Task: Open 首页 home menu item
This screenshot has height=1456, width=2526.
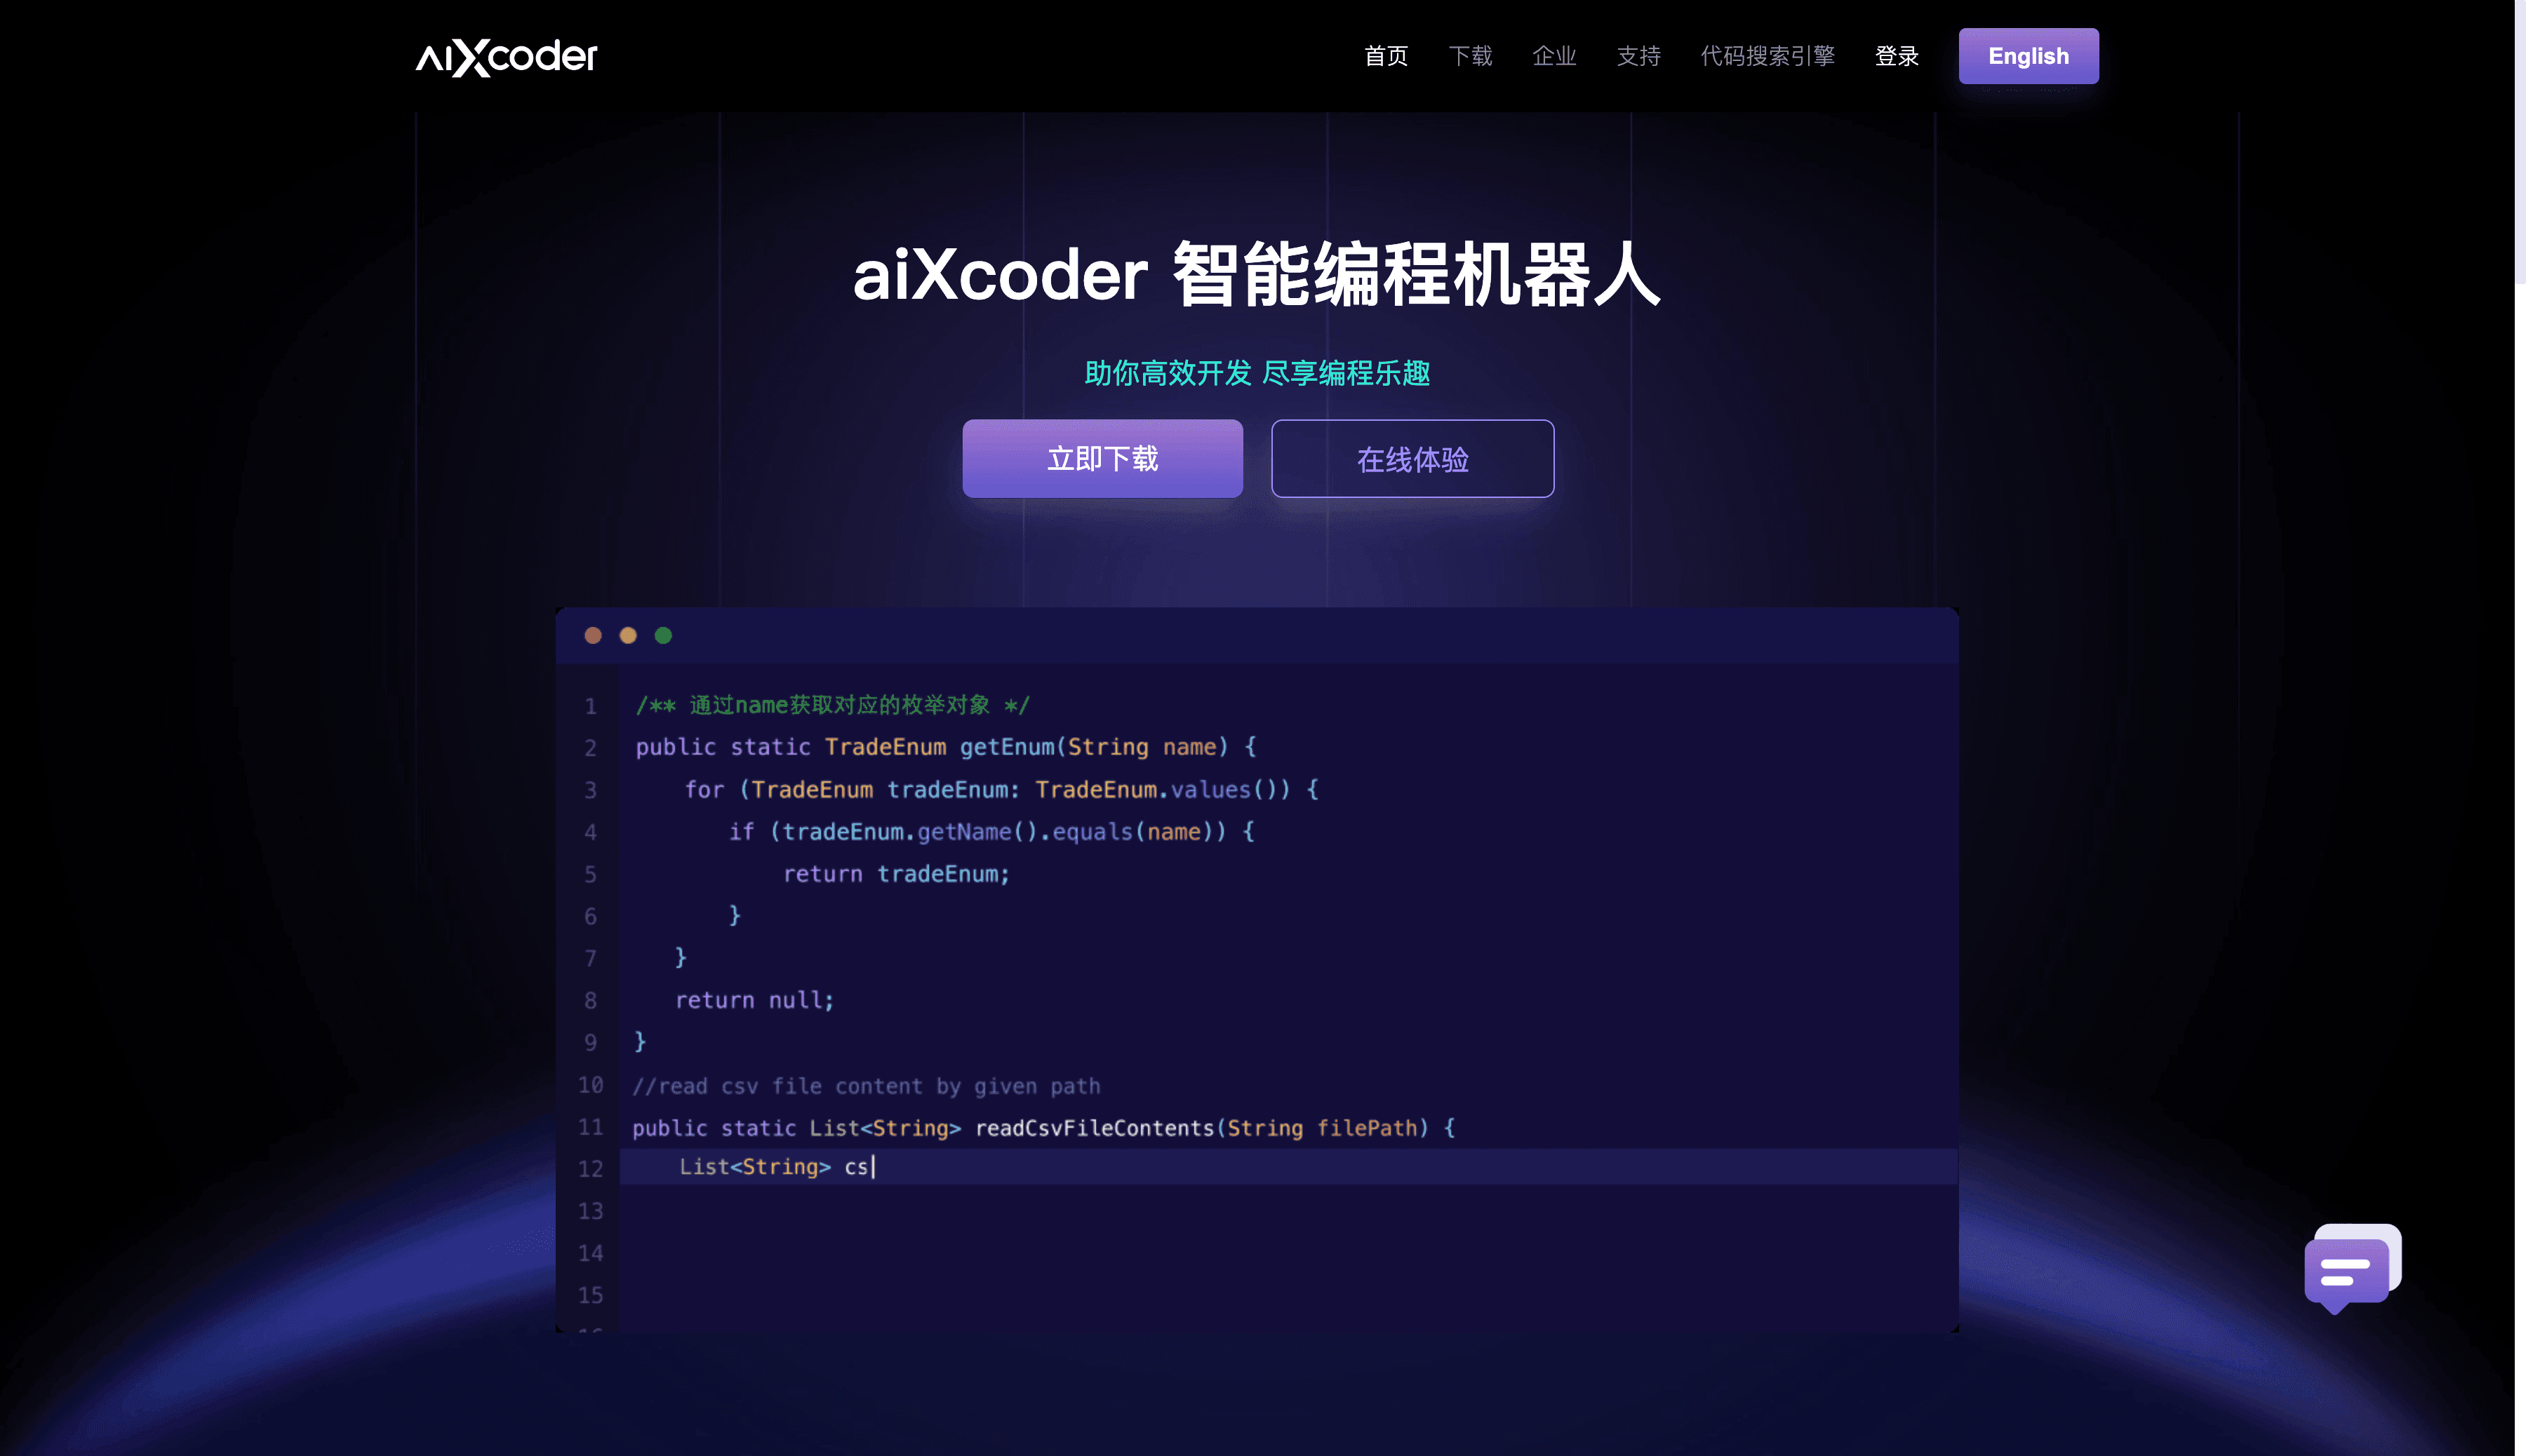Action: coord(1388,55)
